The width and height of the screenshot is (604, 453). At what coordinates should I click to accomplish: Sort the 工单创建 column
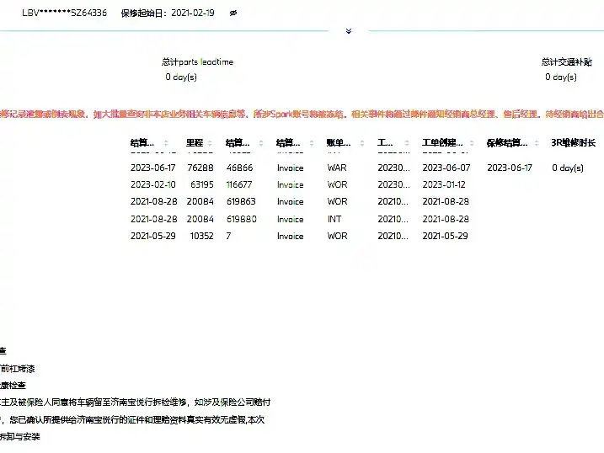coord(472,143)
